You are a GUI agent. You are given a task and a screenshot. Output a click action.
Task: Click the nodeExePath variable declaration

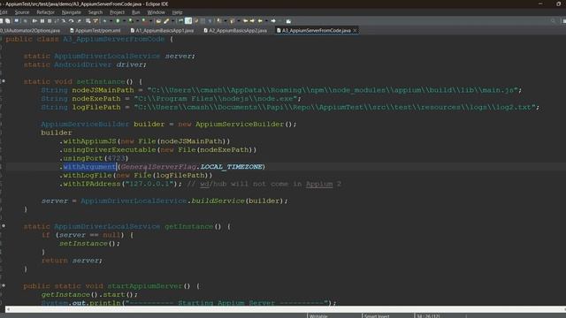pyautogui.click(x=96, y=98)
